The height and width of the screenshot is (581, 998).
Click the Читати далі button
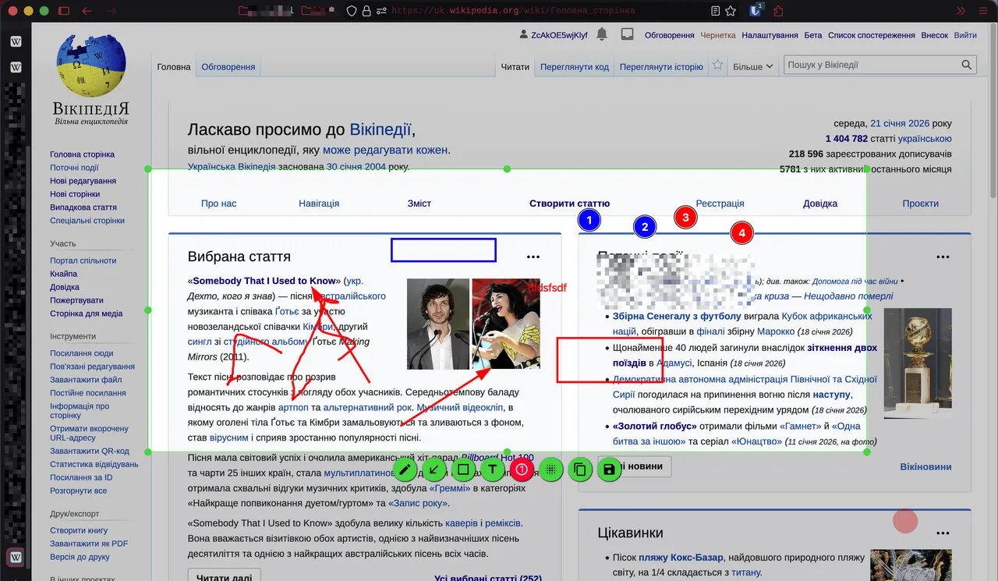[224, 578]
